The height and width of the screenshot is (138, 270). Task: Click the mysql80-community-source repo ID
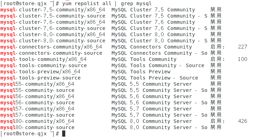[37, 127]
